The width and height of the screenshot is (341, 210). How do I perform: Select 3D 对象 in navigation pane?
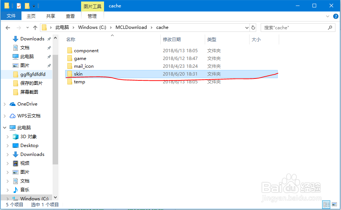[x=28, y=137]
